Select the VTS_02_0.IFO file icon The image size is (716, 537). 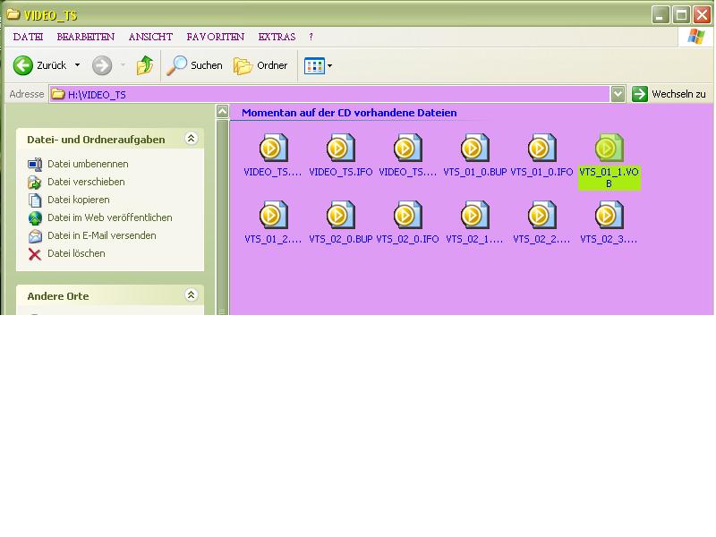[407, 215]
